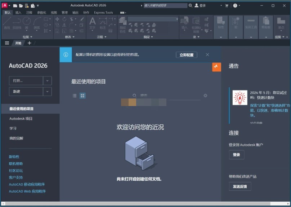The width and height of the screenshot is (291, 207).
Task: Switch to the 视图 ribbon tab
Action: [54, 13]
